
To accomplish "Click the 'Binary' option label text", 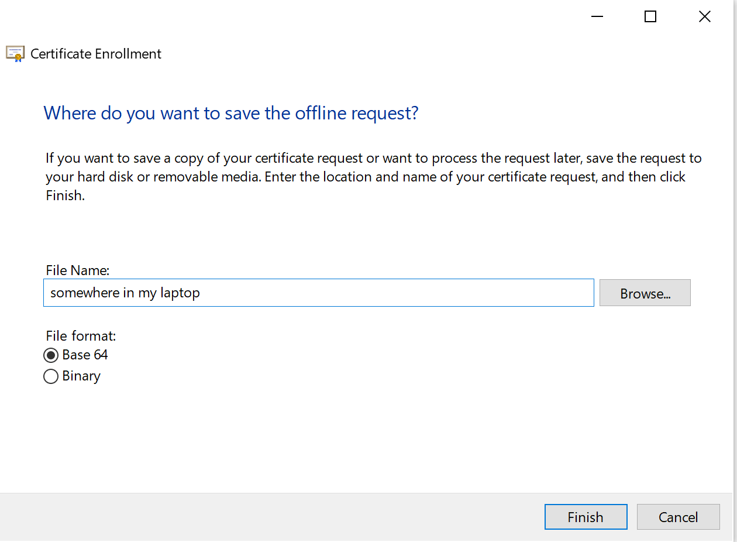I will pyautogui.click(x=81, y=376).
